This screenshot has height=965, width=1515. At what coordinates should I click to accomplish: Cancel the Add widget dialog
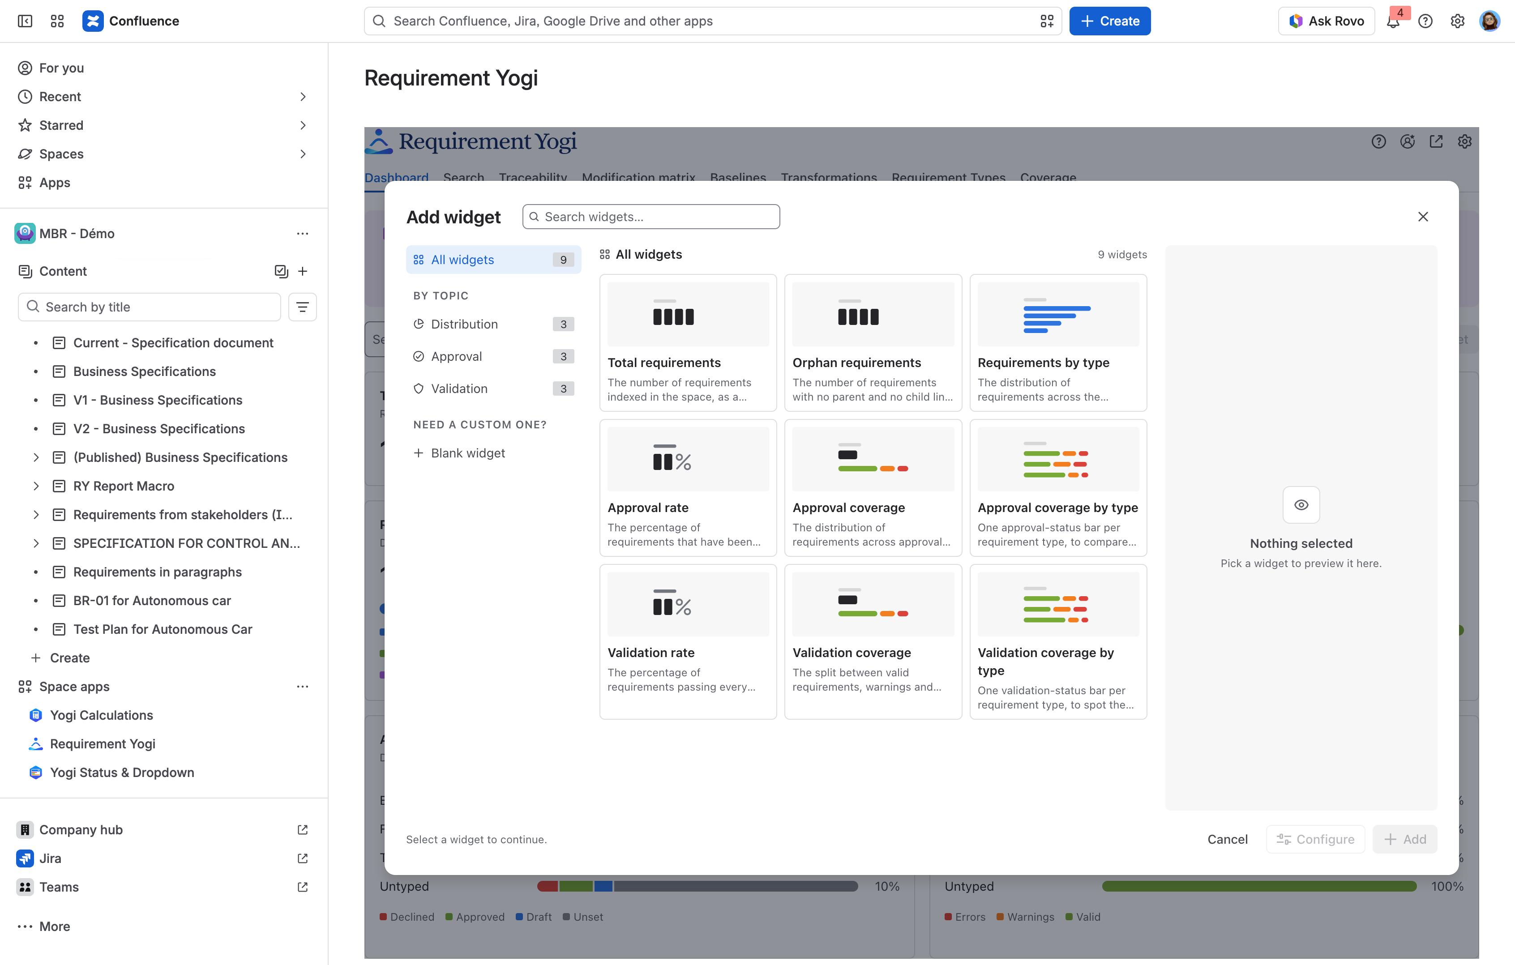coord(1227,839)
